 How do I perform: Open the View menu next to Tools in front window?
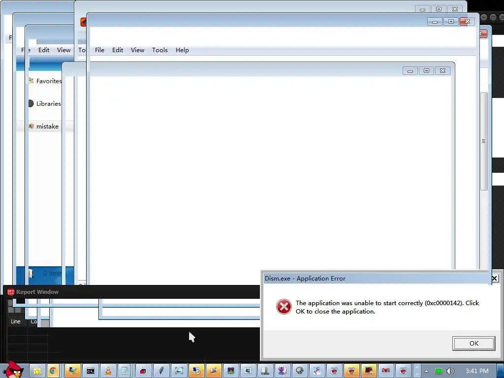138,50
